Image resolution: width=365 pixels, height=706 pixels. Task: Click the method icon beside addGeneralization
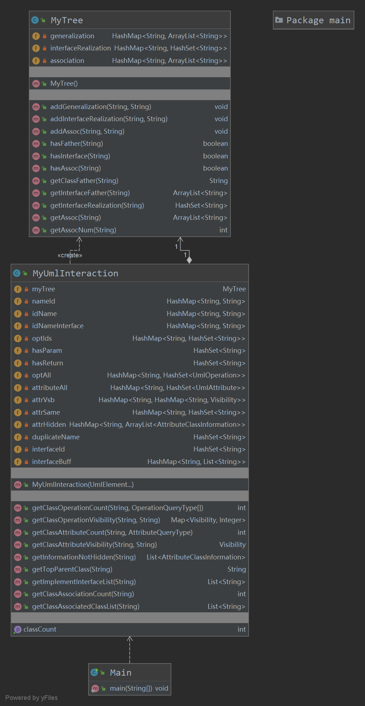(36, 107)
